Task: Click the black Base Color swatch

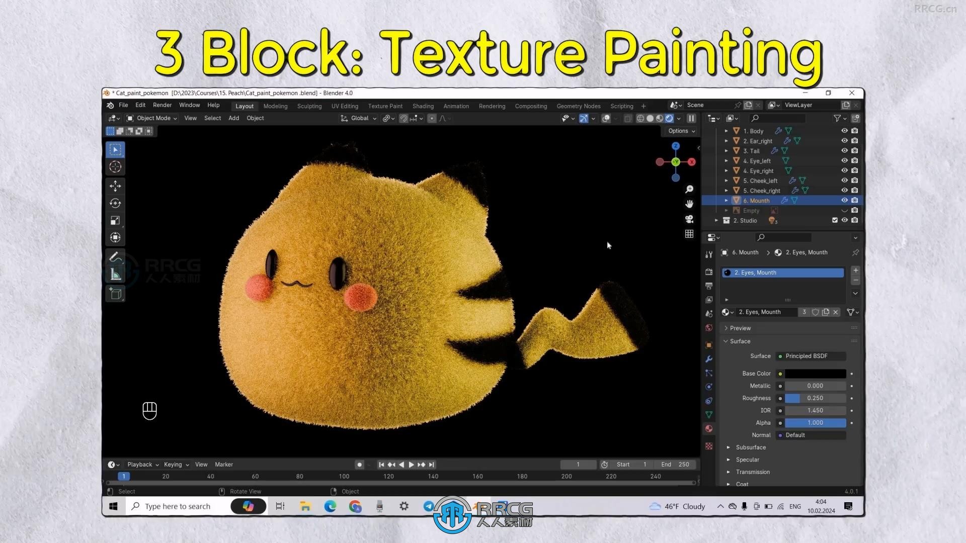Action: pyautogui.click(x=815, y=374)
